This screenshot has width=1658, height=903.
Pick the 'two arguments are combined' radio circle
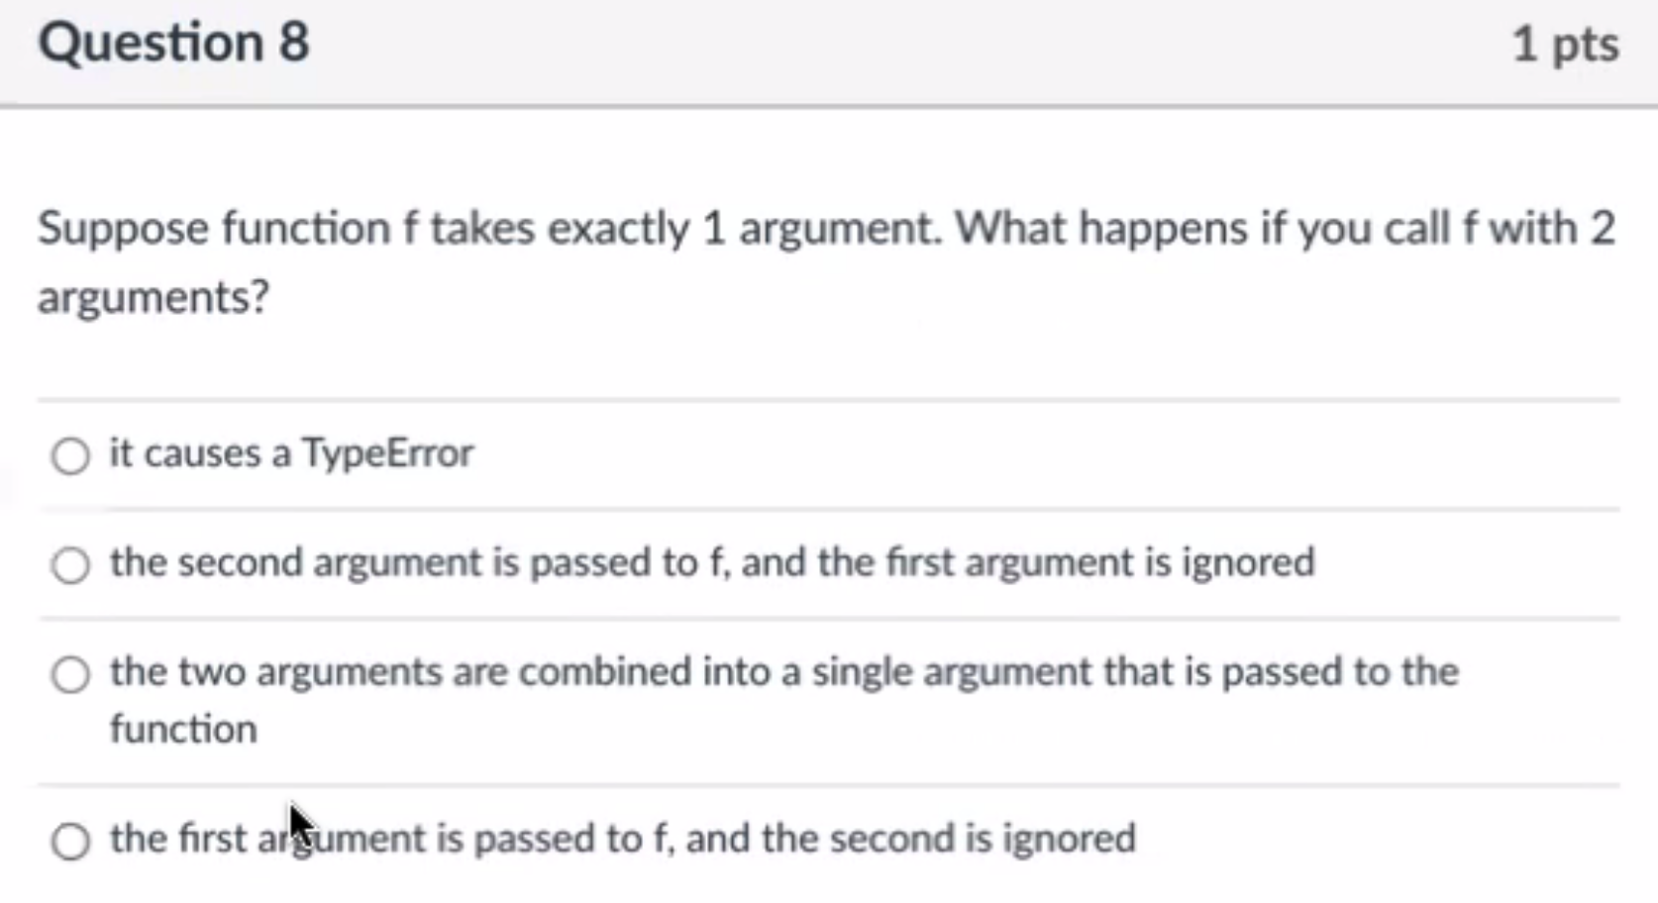(70, 674)
